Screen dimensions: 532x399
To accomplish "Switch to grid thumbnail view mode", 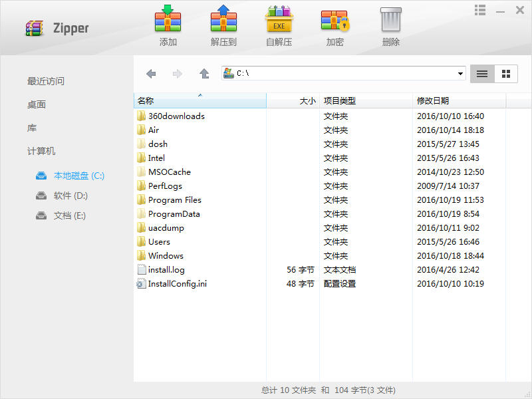I will pos(506,74).
